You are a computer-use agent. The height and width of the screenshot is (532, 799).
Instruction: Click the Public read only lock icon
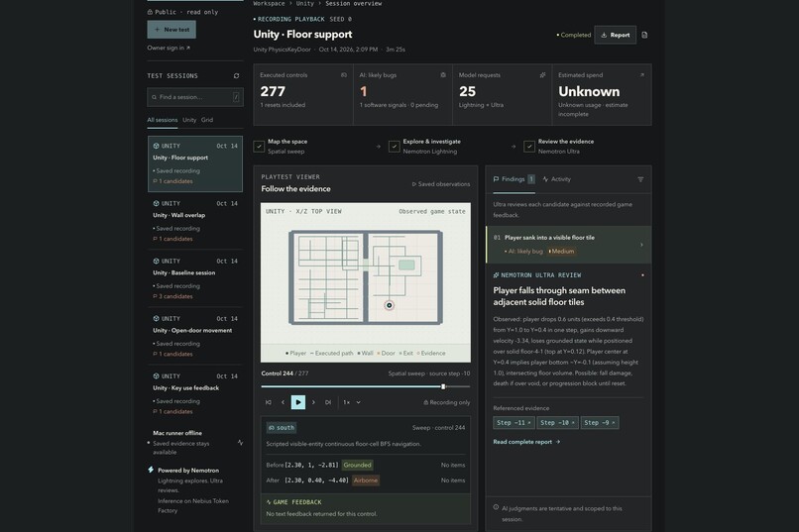(150, 12)
